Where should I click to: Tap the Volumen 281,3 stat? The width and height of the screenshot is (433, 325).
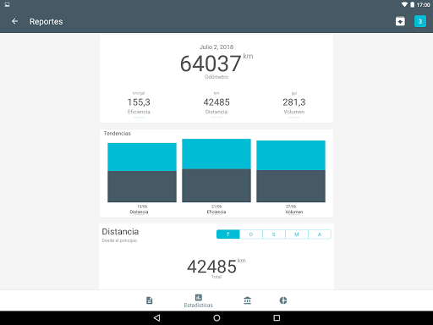(x=294, y=103)
